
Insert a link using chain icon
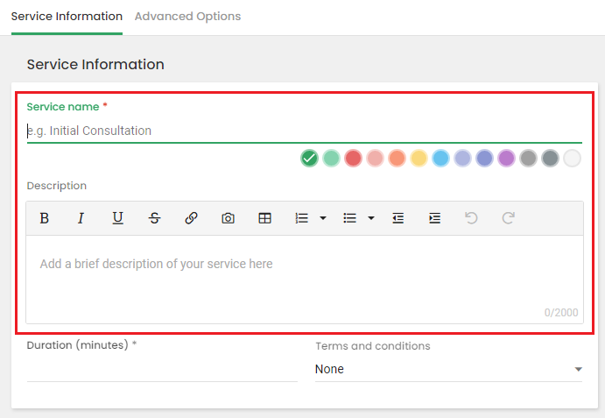pos(191,218)
